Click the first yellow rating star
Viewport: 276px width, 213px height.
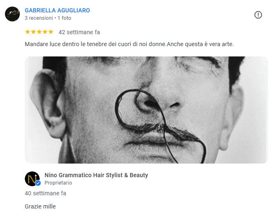(28, 32)
